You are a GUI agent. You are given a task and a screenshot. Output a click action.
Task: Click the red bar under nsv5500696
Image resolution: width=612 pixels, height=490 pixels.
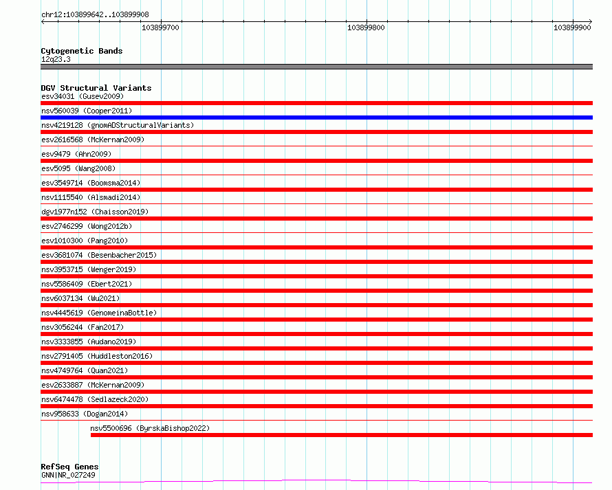coord(342,435)
